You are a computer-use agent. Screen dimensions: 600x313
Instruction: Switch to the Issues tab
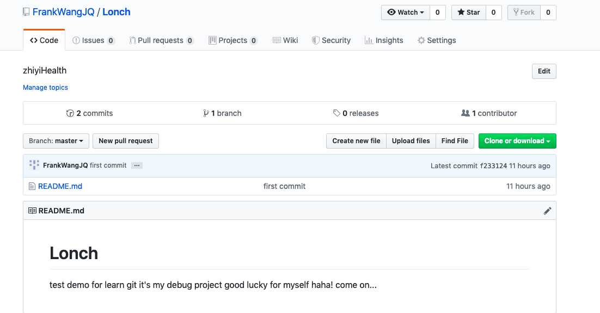coord(93,40)
